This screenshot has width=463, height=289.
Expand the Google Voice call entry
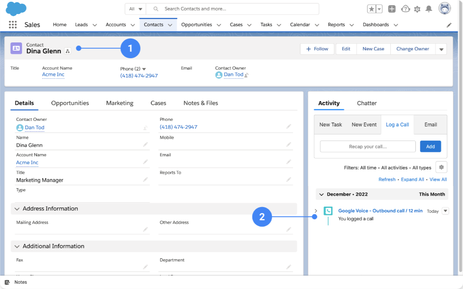[x=316, y=211]
